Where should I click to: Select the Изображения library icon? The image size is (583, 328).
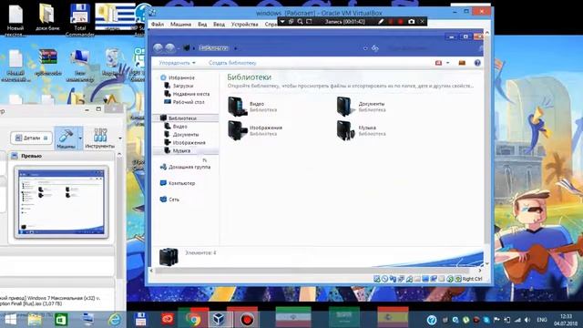pos(237,130)
